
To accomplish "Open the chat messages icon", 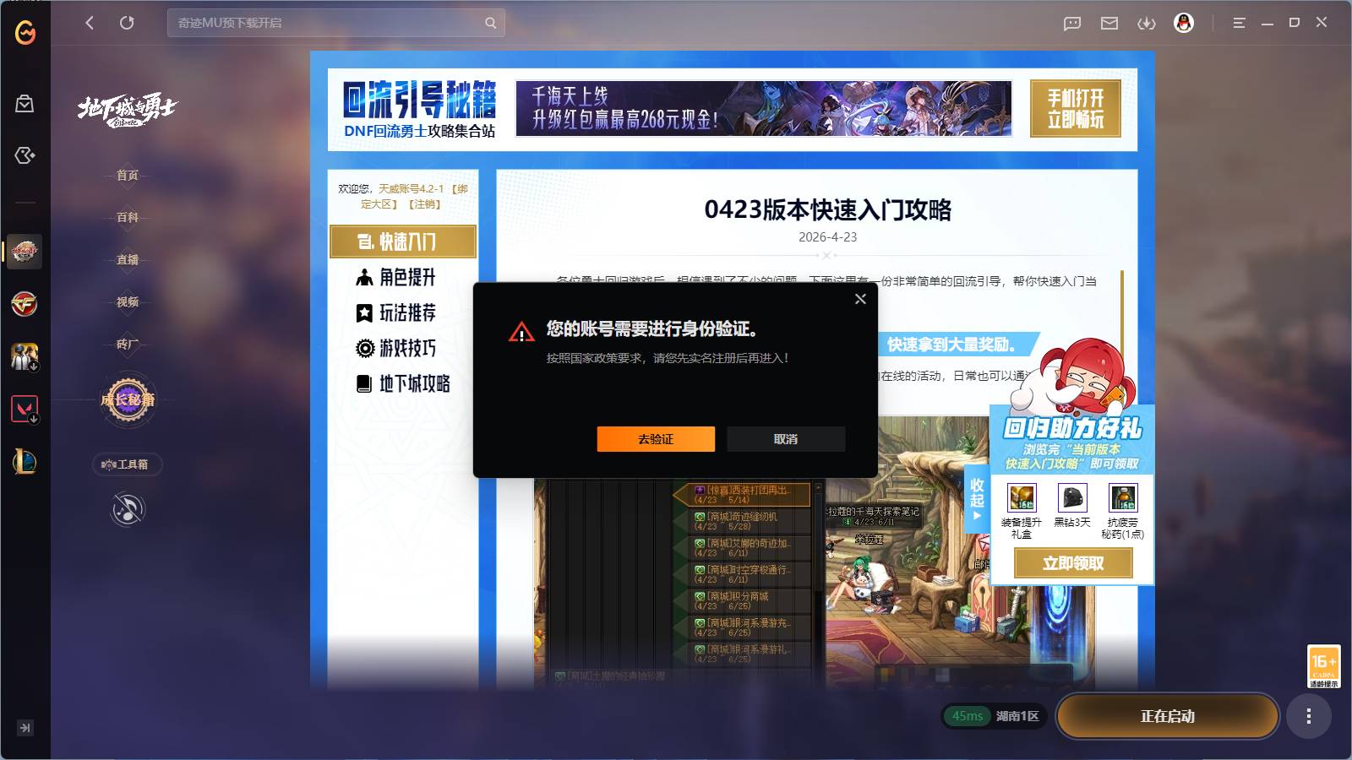I will pos(1072,24).
